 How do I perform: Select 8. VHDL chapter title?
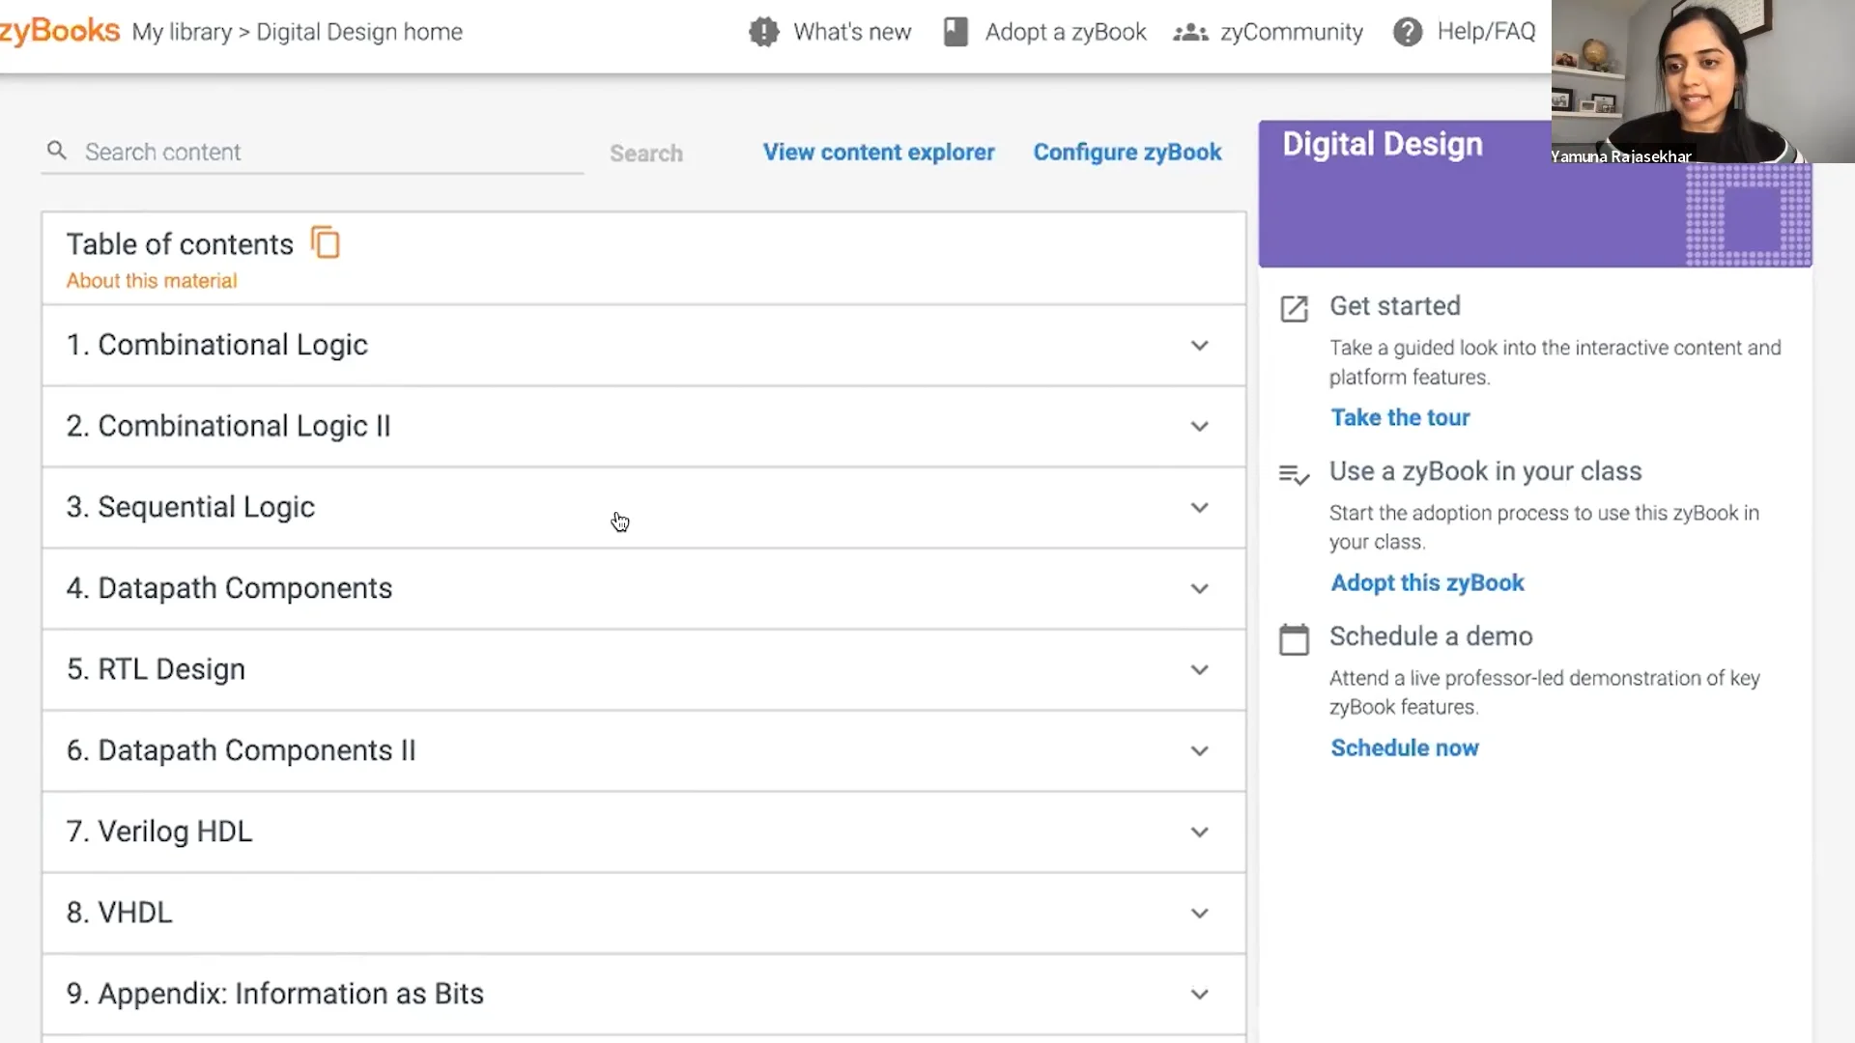pyautogui.click(x=119, y=913)
